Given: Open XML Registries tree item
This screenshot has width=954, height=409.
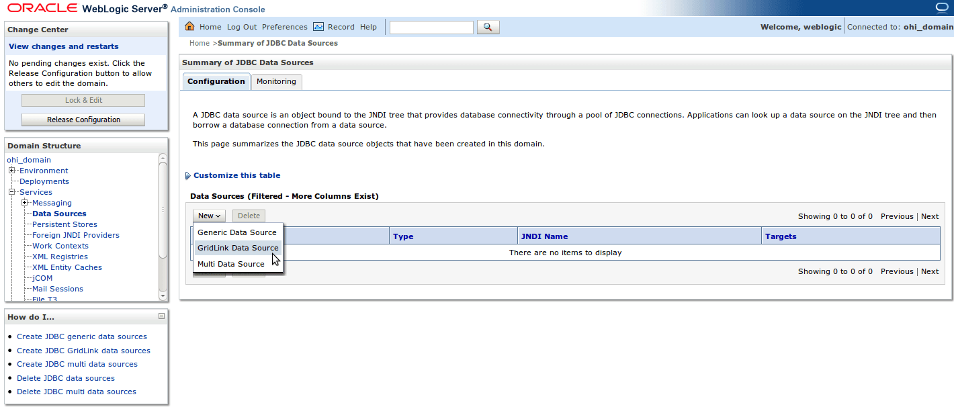Looking at the screenshot, I should 60,257.
